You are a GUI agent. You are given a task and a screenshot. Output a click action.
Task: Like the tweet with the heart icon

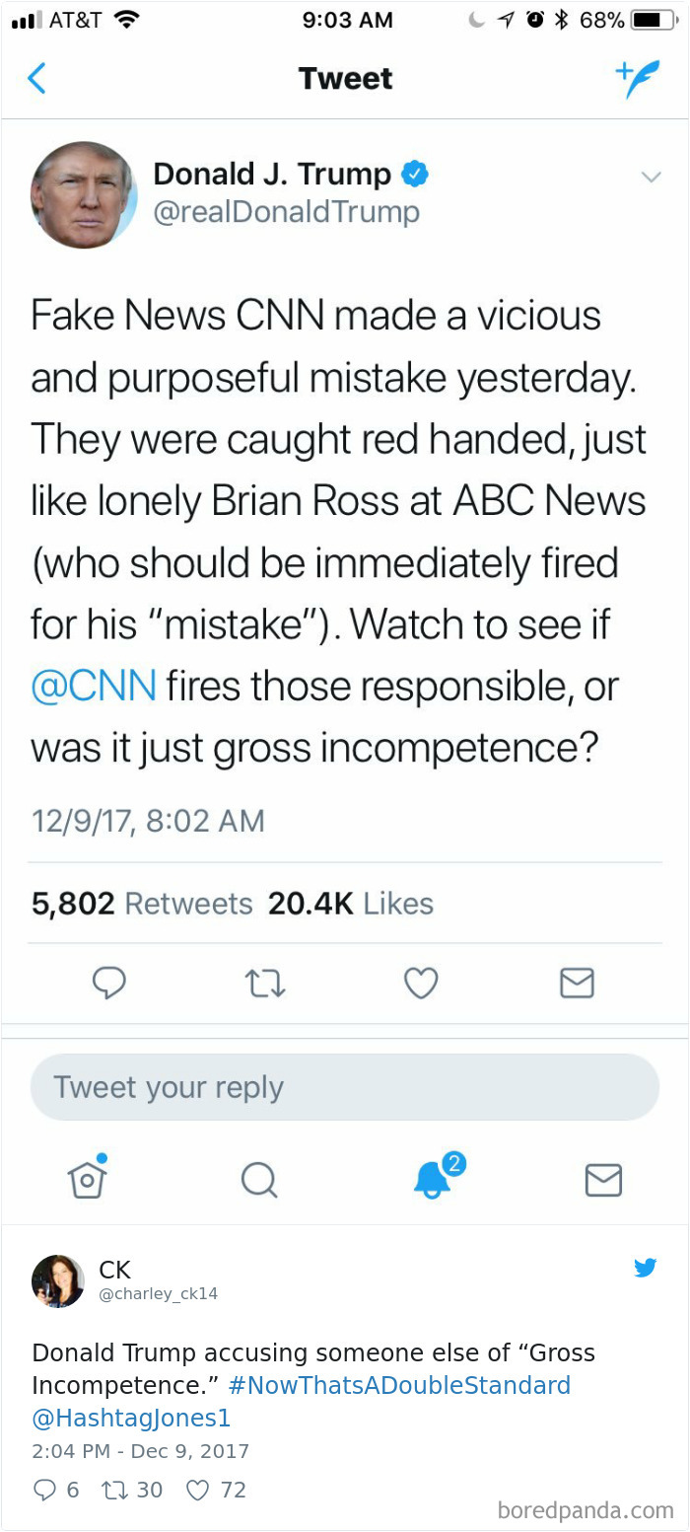(421, 983)
